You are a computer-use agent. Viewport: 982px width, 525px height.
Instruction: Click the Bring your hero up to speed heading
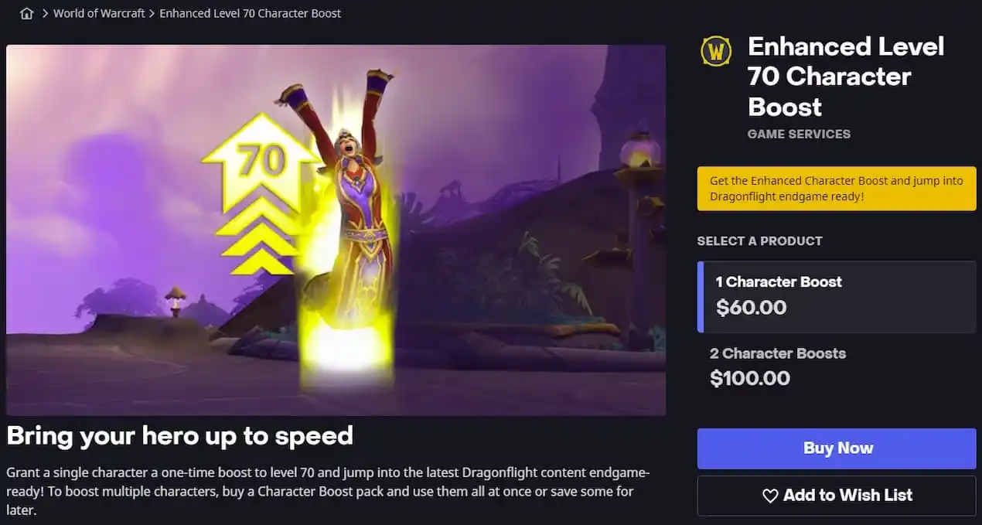pyautogui.click(x=179, y=435)
